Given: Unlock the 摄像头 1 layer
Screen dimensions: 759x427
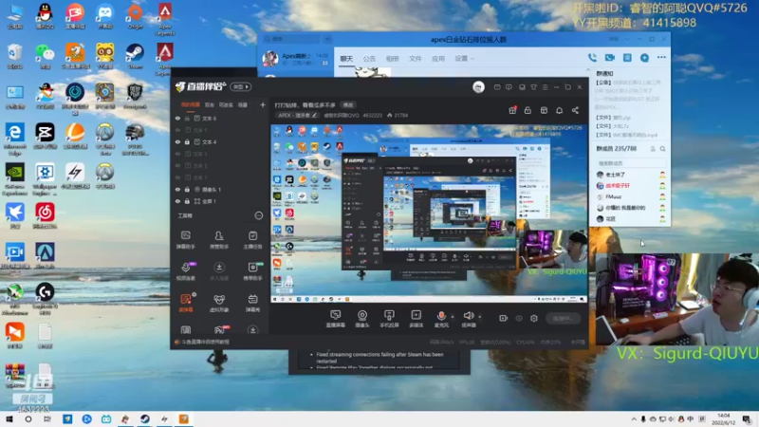Looking at the screenshot, I should [187, 189].
